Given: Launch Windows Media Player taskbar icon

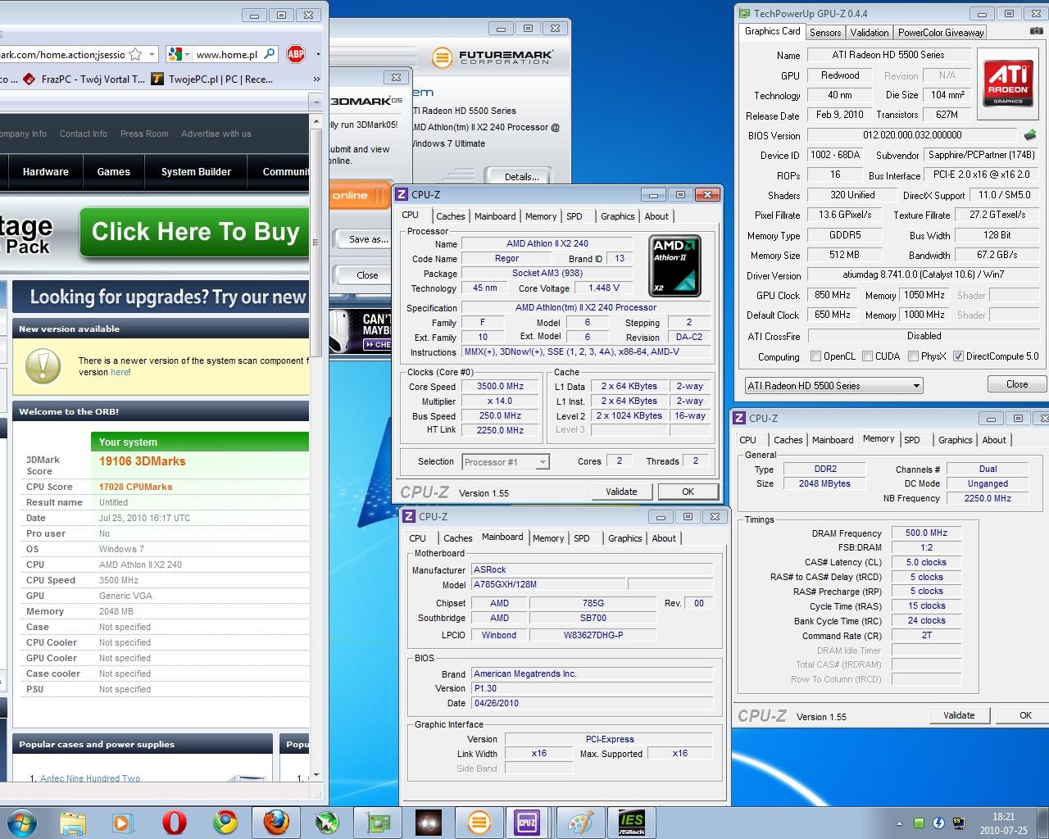Looking at the screenshot, I should coord(123,823).
